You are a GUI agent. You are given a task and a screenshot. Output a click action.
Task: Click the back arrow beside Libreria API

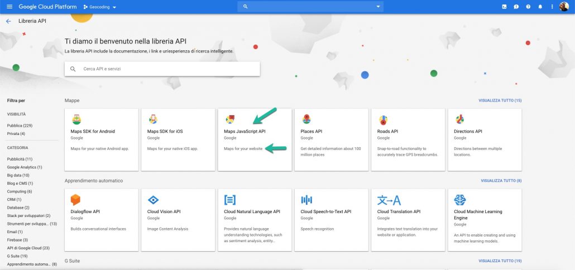click(8, 21)
